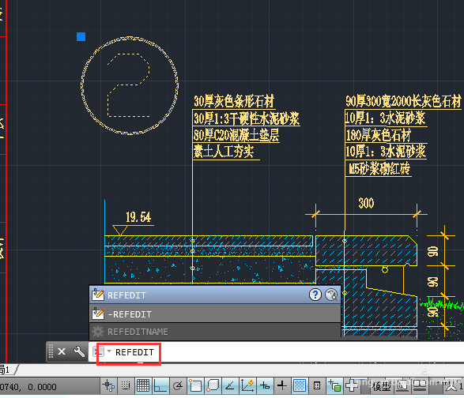
Task: Expand recent commands dropdown arrow
Action: tap(109, 351)
